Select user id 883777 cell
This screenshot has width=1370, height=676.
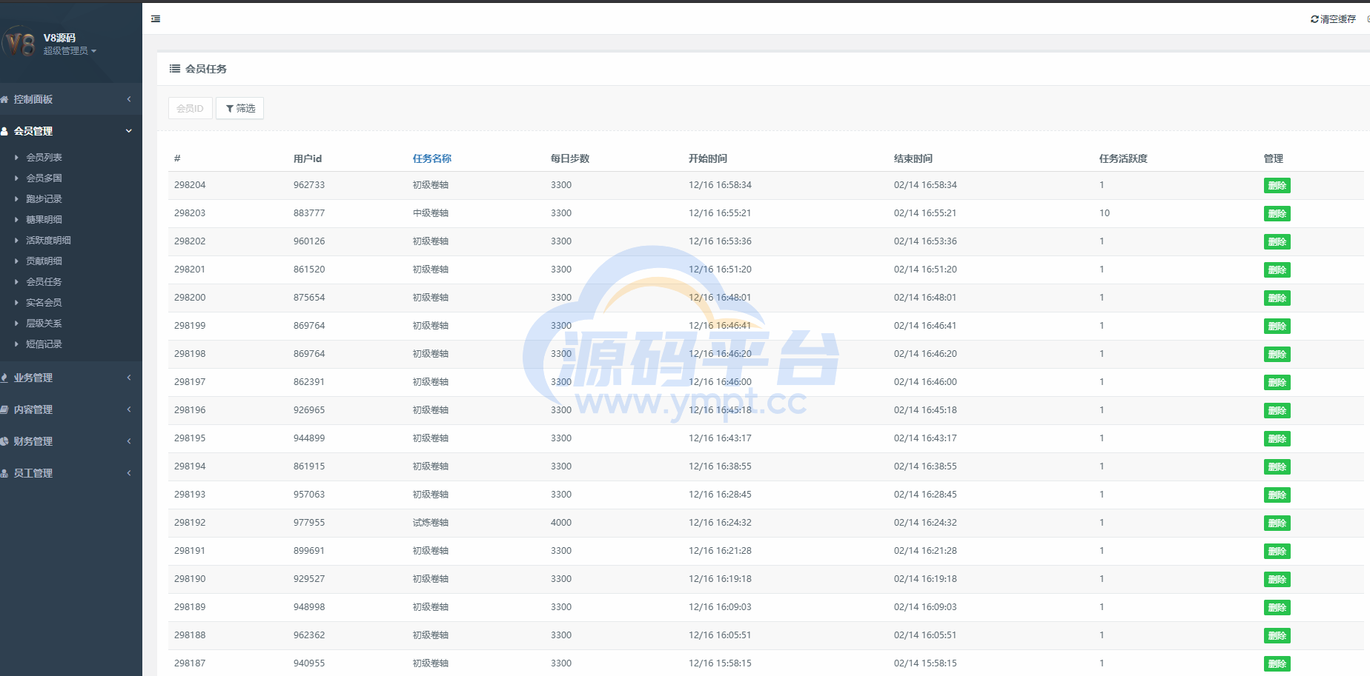(309, 213)
